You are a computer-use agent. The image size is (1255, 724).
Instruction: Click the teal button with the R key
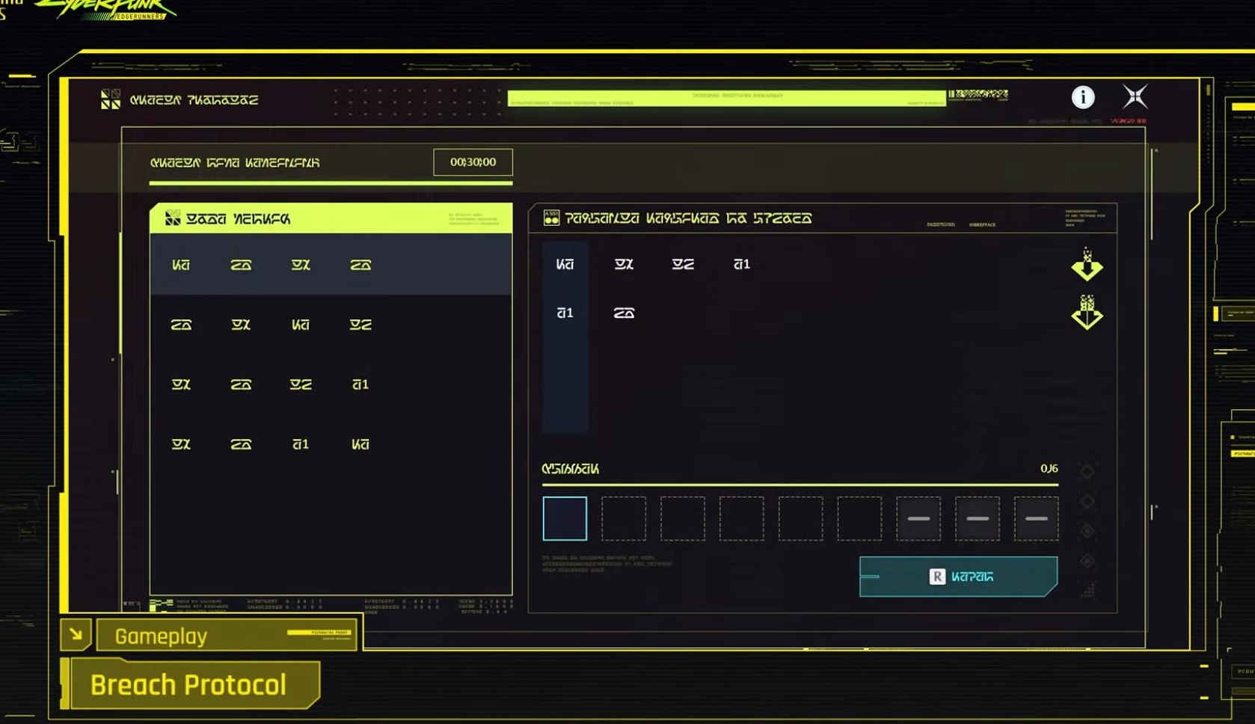point(959,577)
